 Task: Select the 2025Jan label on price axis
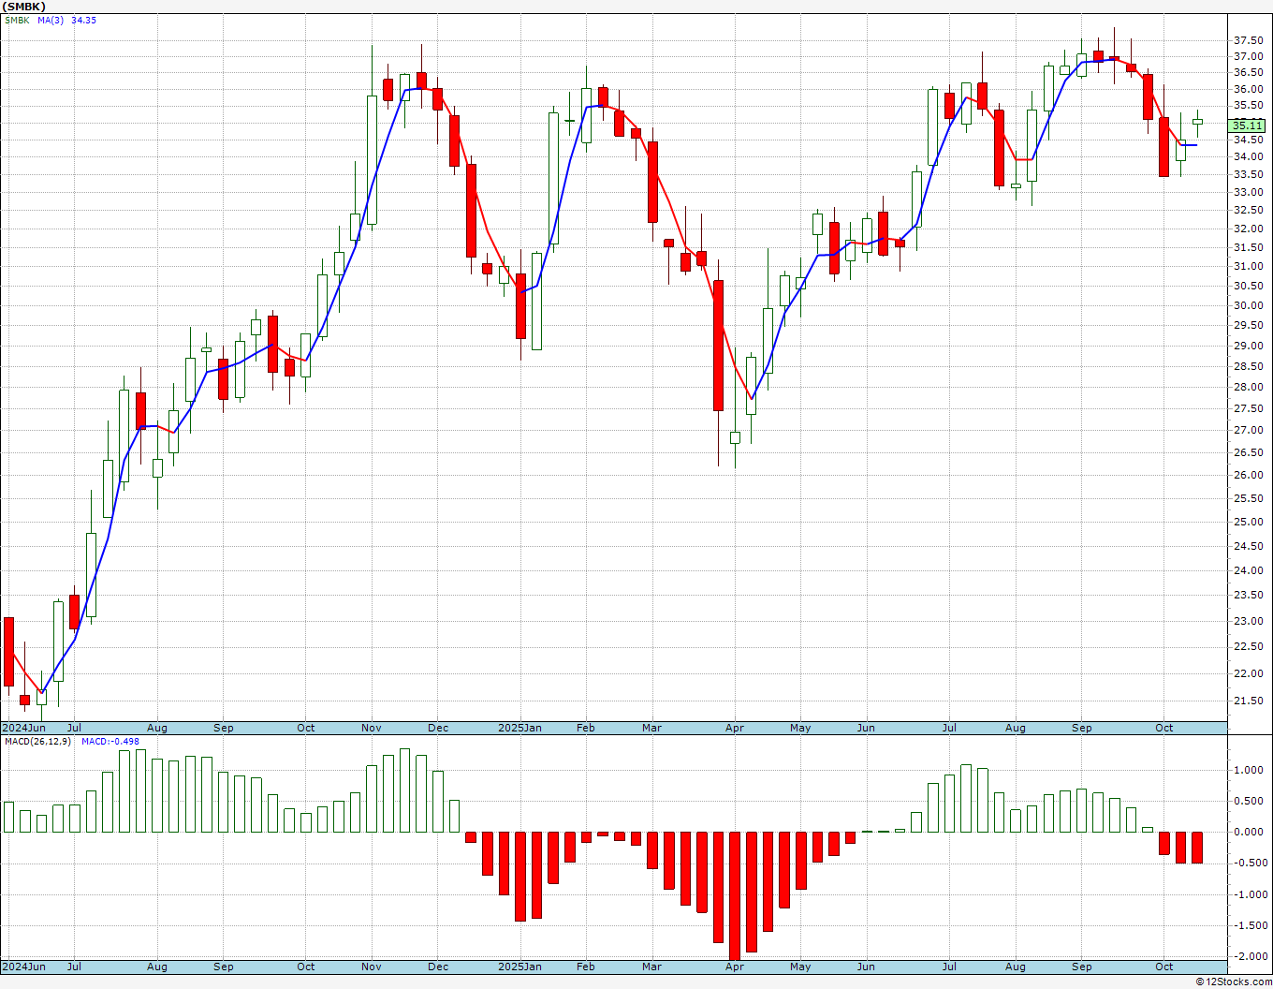click(x=519, y=728)
